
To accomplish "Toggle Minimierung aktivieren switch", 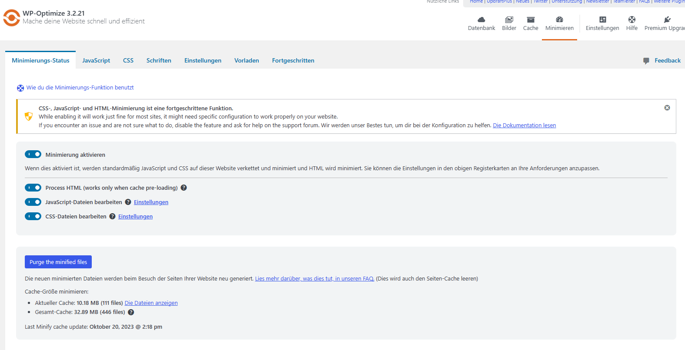I will click(33, 154).
